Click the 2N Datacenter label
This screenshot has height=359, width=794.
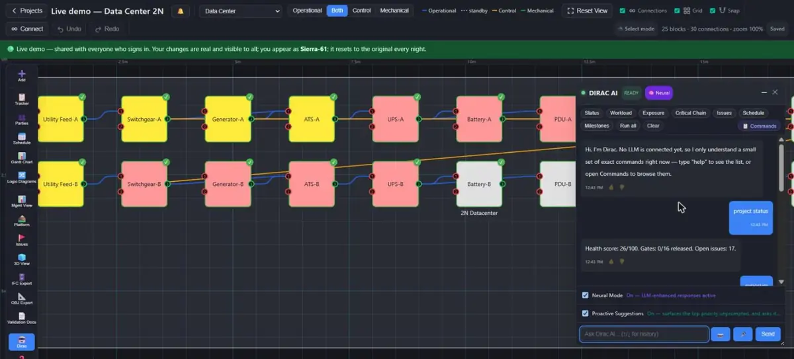[x=479, y=213]
